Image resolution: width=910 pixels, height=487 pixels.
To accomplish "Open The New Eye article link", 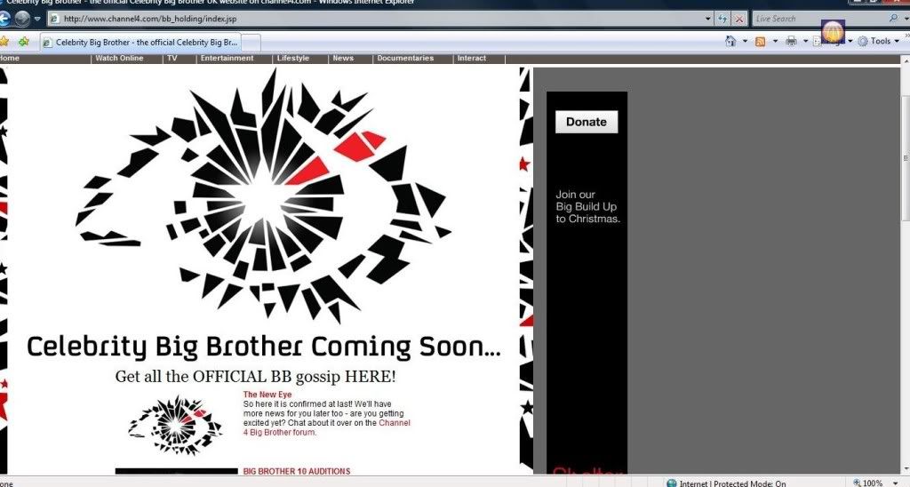I will click(x=267, y=394).
